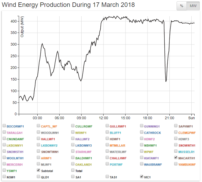Select the QLD1 region checkbox

tap(39, 176)
